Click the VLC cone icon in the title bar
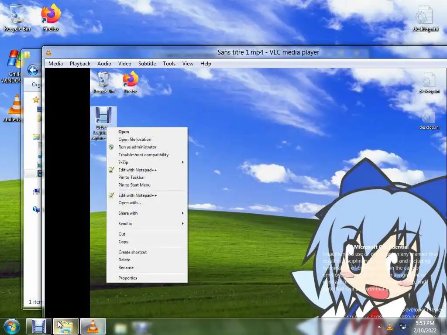This screenshot has height=335, width=447. point(49,52)
